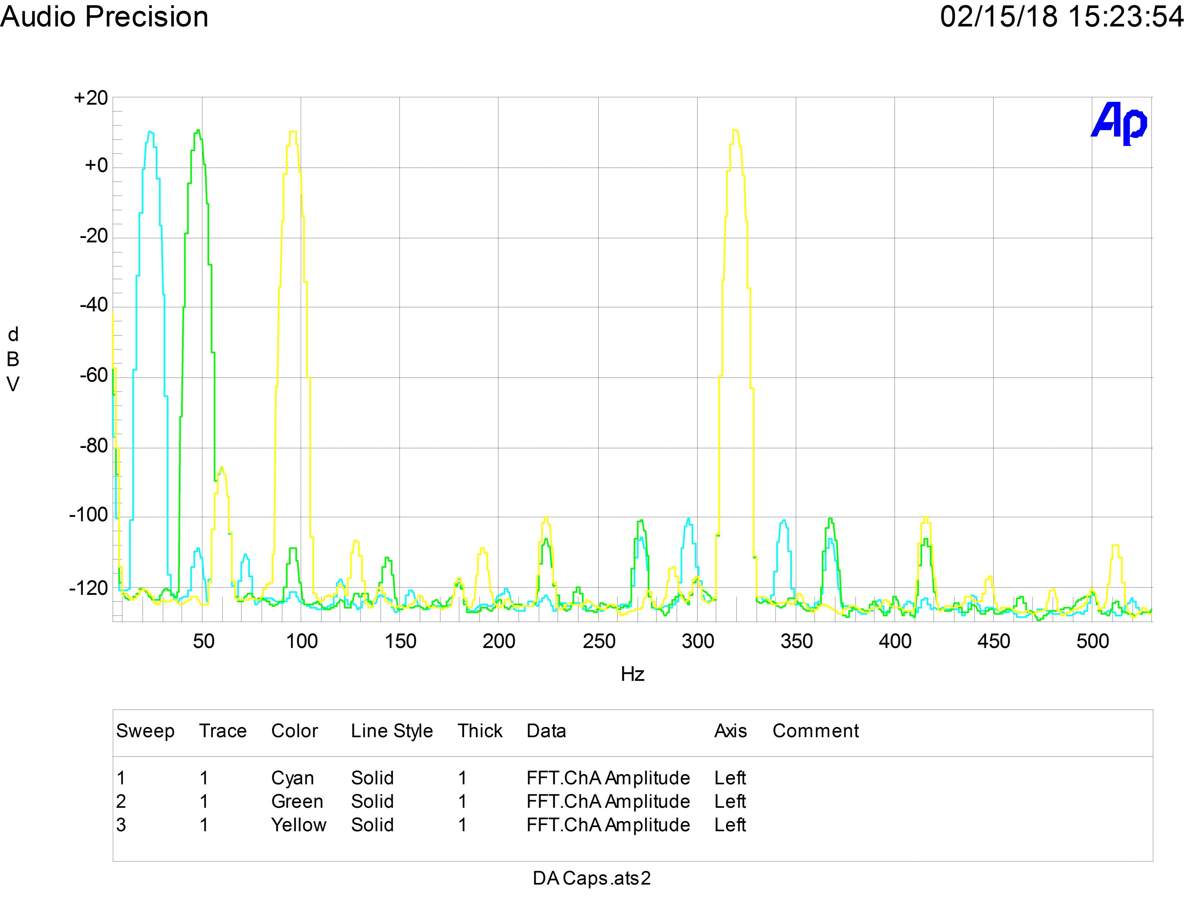Click the 'Solid' line style in Green row

tap(373, 801)
